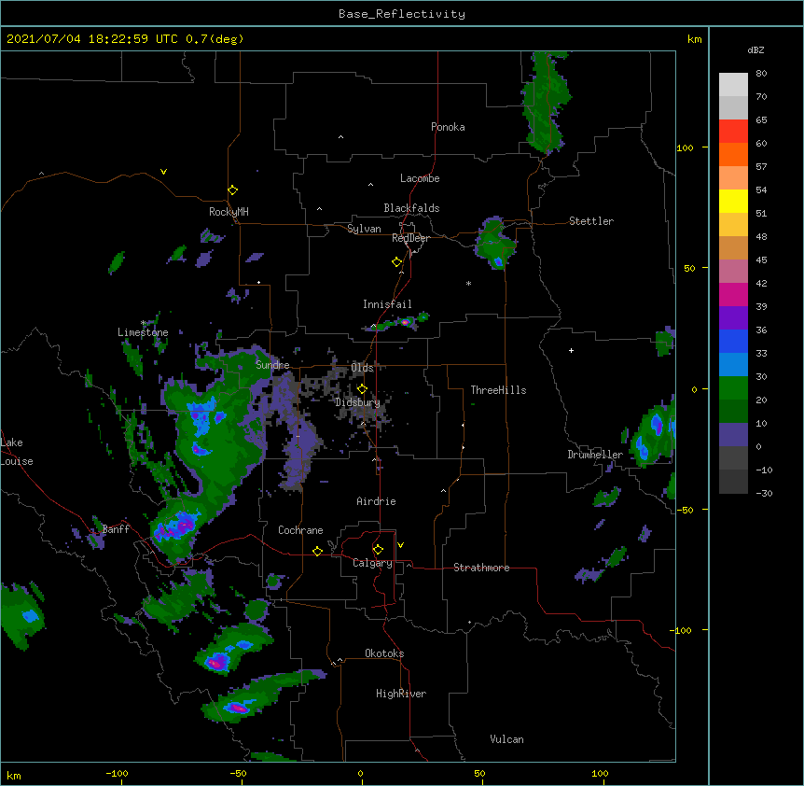Click the Banff label

pyautogui.click(x=116, y=529)
